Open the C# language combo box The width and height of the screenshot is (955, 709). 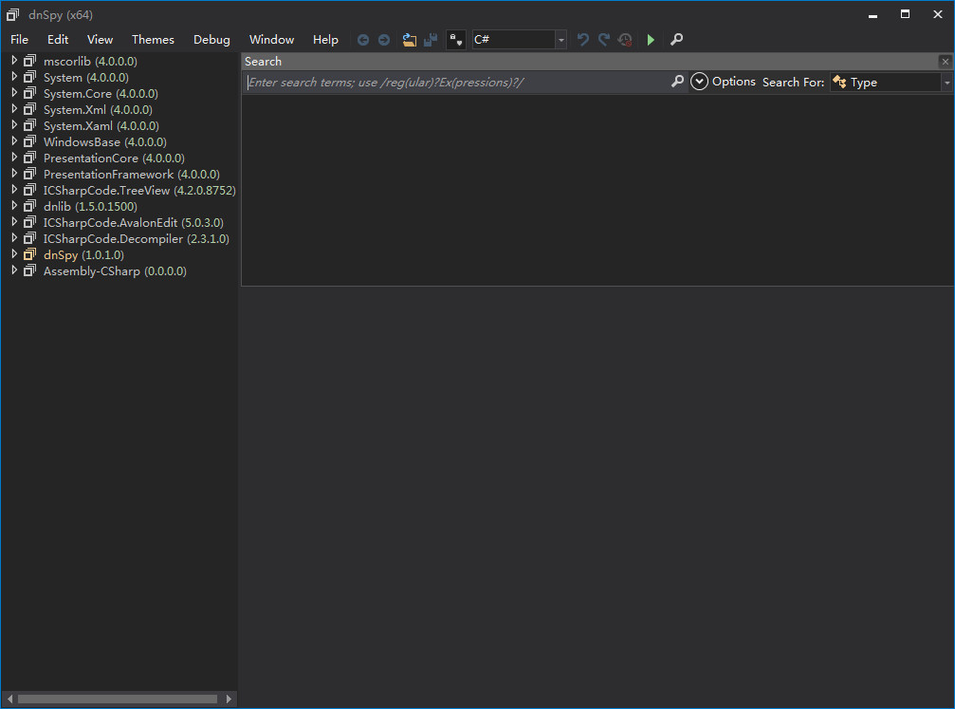[x=520, y=40]
